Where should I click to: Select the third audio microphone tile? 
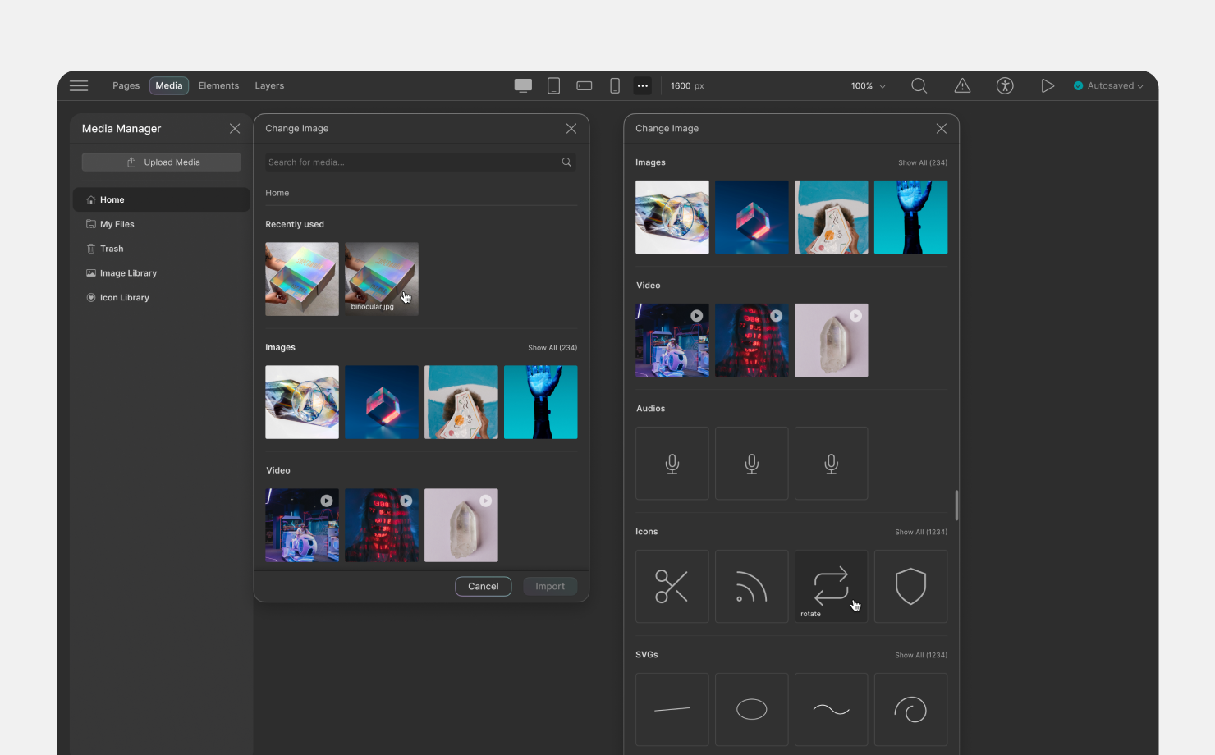831,464
